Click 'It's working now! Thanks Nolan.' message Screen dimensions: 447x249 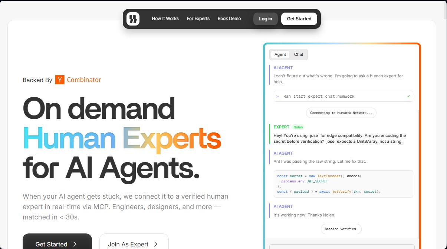tap(304, 215)
